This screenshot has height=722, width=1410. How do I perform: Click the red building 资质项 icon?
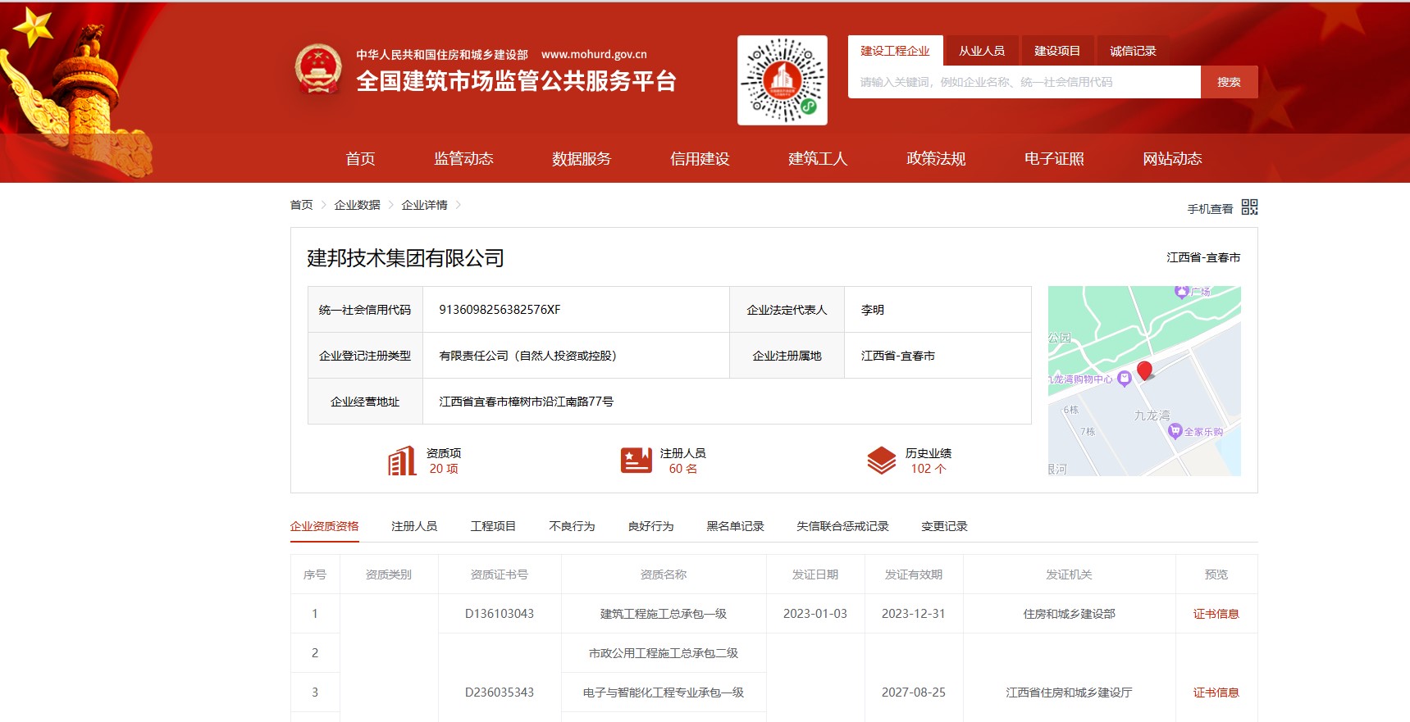click(402, 461)
